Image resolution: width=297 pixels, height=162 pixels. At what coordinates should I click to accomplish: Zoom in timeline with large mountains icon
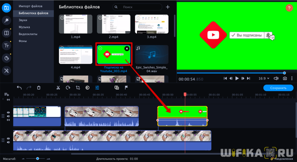click(48, 159)
